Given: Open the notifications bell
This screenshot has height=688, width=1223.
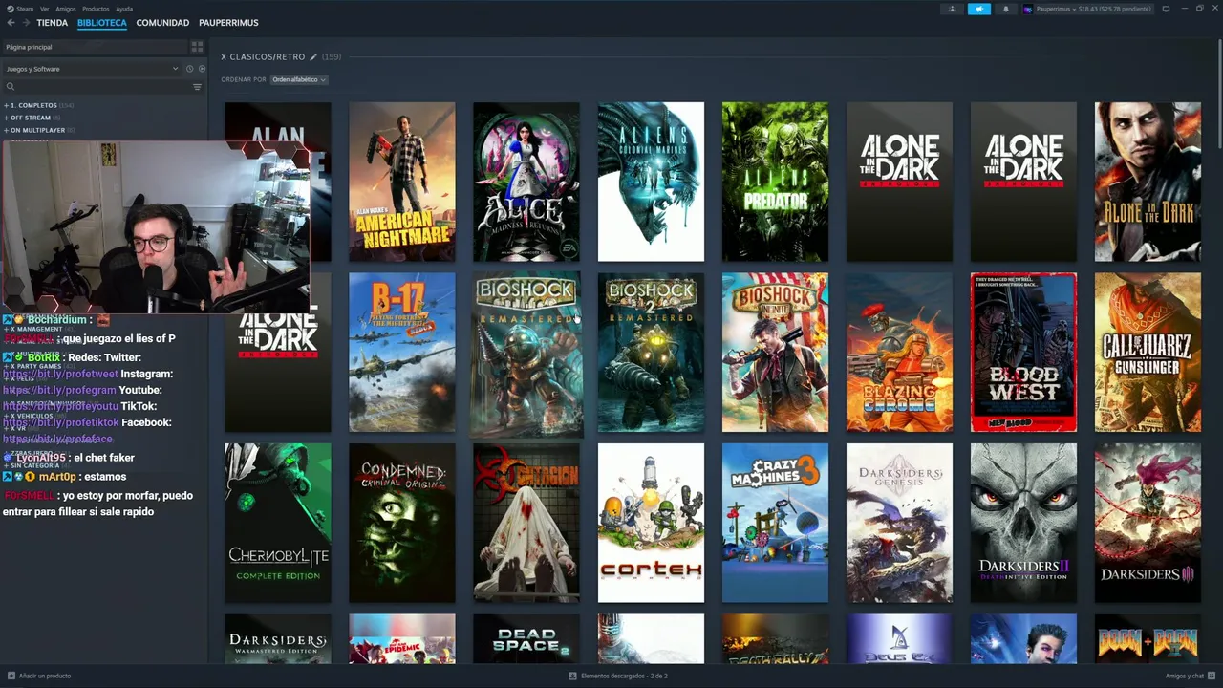Looking at the screenshot, I should [1005, 9].
